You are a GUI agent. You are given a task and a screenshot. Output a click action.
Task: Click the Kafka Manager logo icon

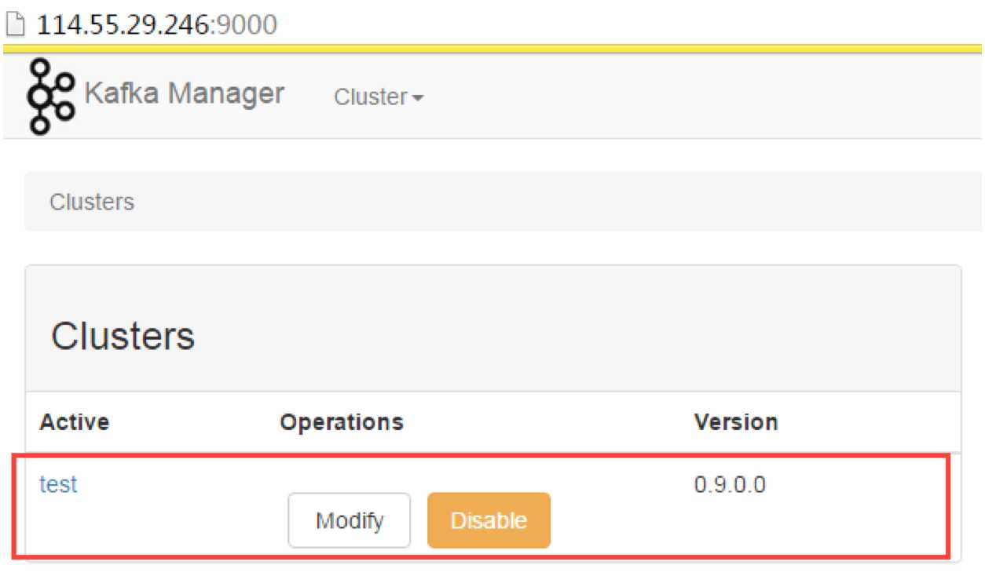click(x=52, y=96)
